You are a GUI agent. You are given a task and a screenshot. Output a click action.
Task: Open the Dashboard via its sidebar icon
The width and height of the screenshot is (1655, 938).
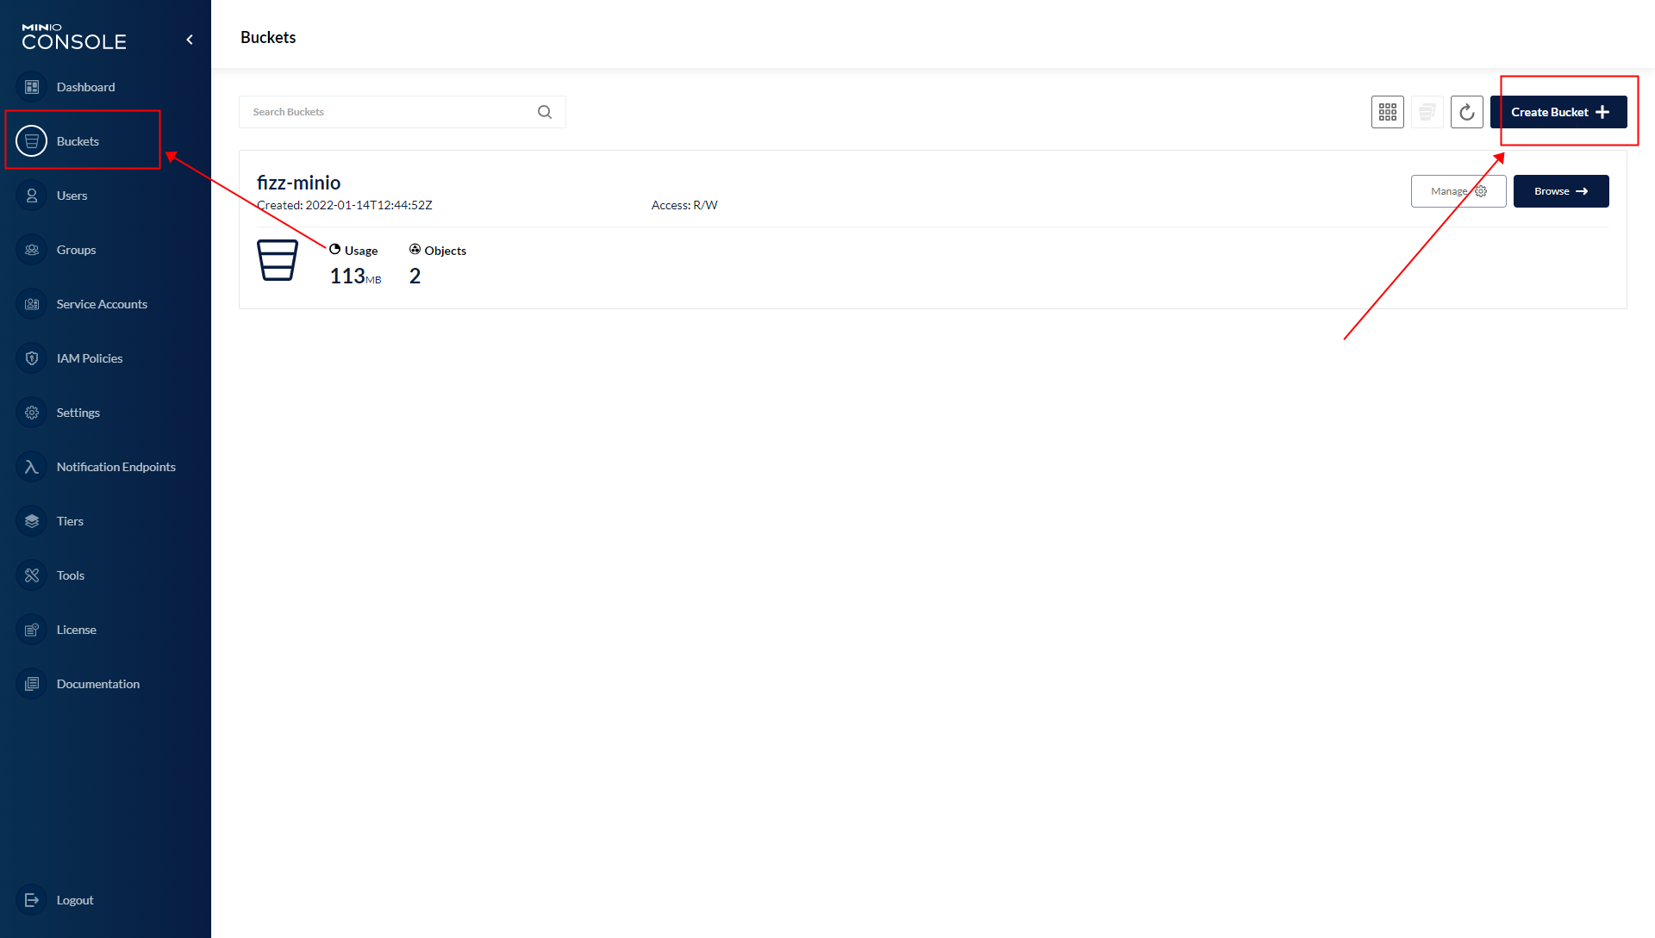click(x=32, y=87)
